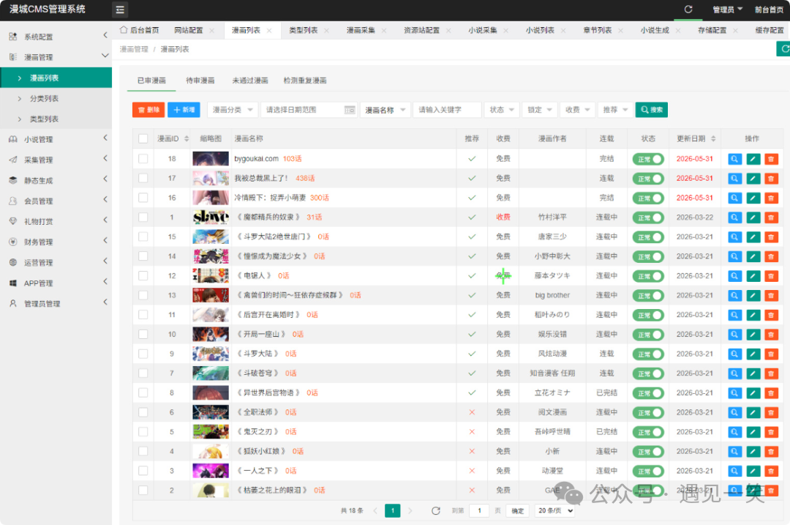Image resolution: width=790 pixels, height=525 pixels.
Task: Open the slave thumbnail of manga ID 1
Action: (211, 217)
